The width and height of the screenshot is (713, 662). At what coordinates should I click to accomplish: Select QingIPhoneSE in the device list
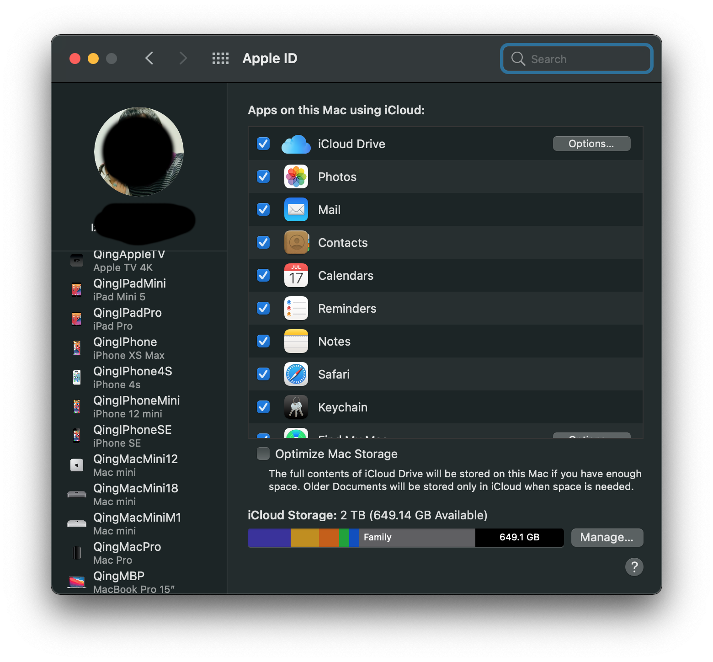139,436
